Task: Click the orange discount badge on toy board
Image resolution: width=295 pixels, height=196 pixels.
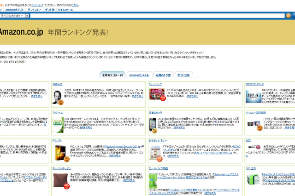Action: click(159, 159)
